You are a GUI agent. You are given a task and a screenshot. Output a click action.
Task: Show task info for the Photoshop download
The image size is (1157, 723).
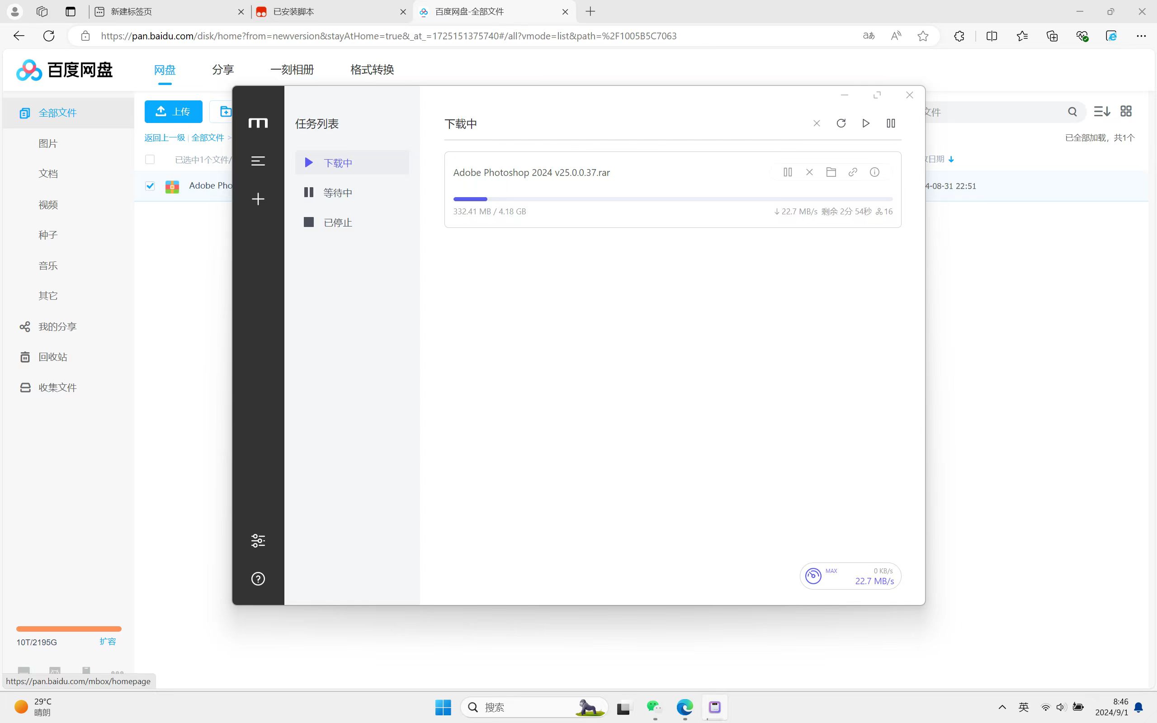click(875, 172)
